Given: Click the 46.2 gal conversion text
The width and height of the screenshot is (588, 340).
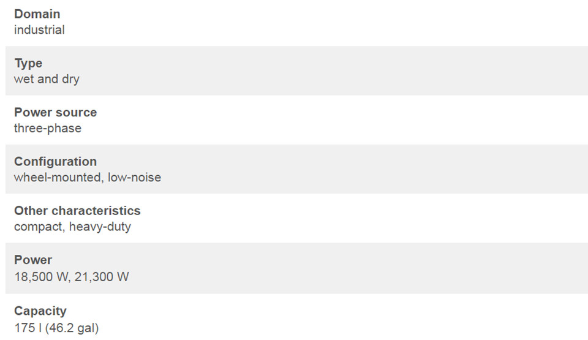Looking at the screenshot, I should point(72,328).
